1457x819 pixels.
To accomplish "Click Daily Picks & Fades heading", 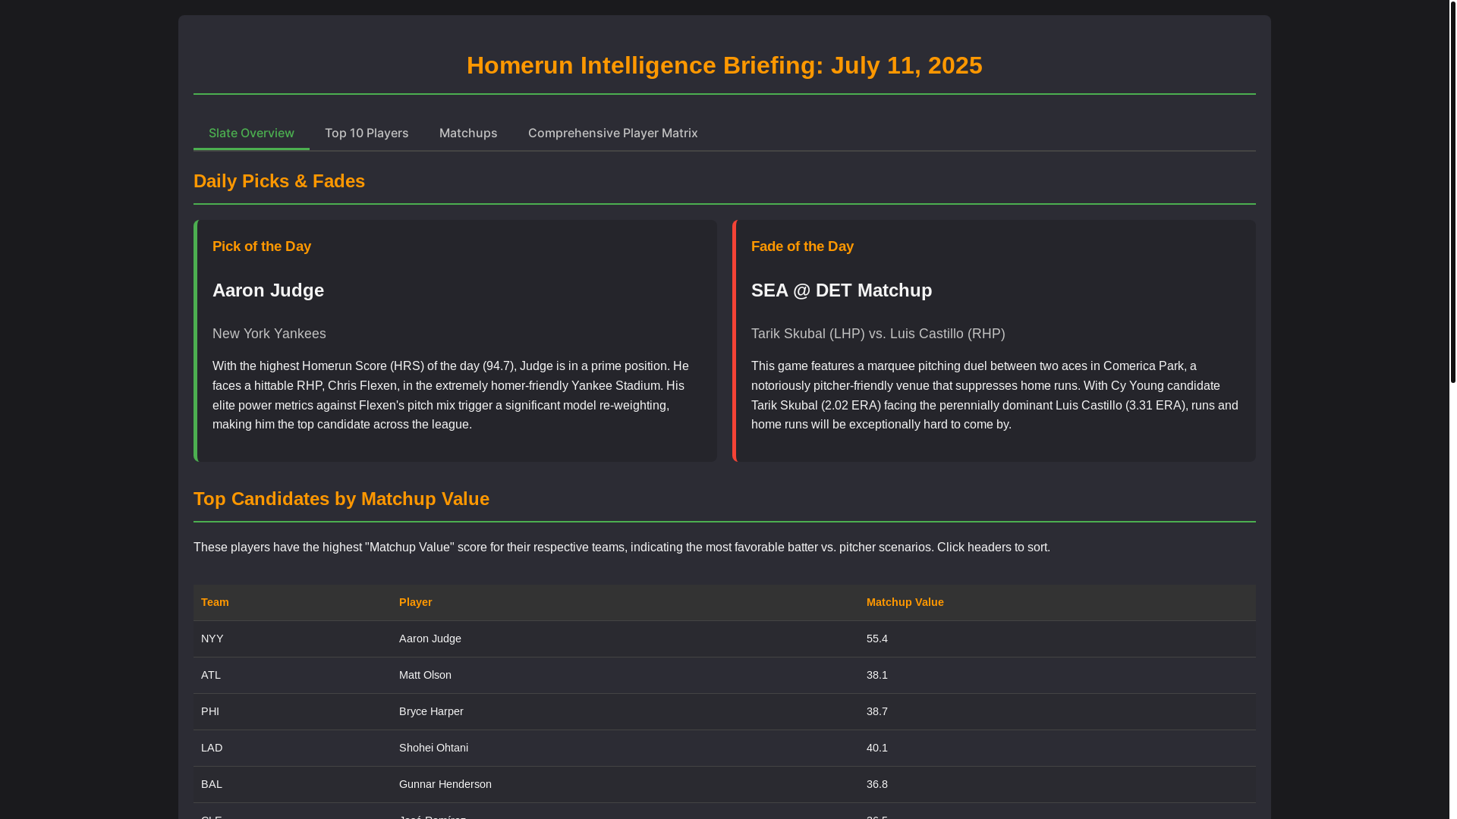I will coord(279,181).
